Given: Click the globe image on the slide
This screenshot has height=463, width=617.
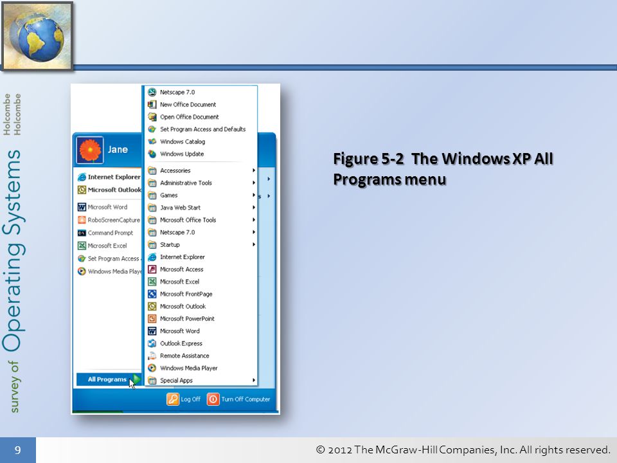Looking at the screenshot, I should pos(37,36).
